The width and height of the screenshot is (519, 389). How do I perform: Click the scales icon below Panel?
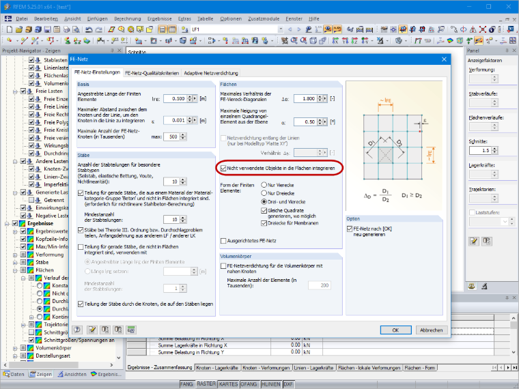point(473,286)
